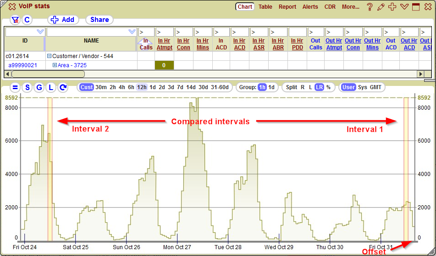Select 2d time range
The width and height of the screenshot is (436, 256).
tap(162, 87)
